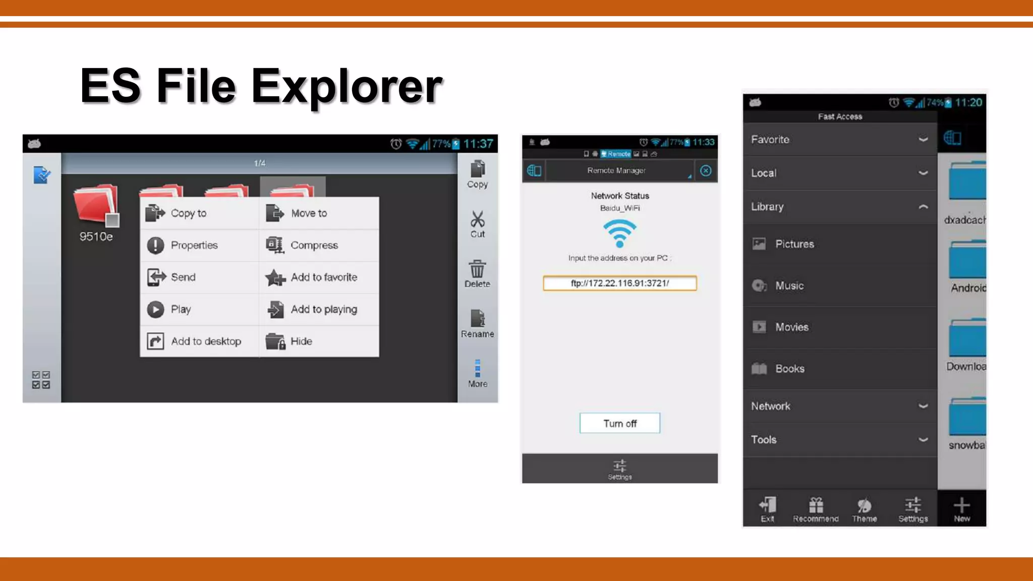The height and width of the screenshot is (581, 1033).
Task: Tap the panel toggle icon beside Fast Access
Action: [952, 138]
